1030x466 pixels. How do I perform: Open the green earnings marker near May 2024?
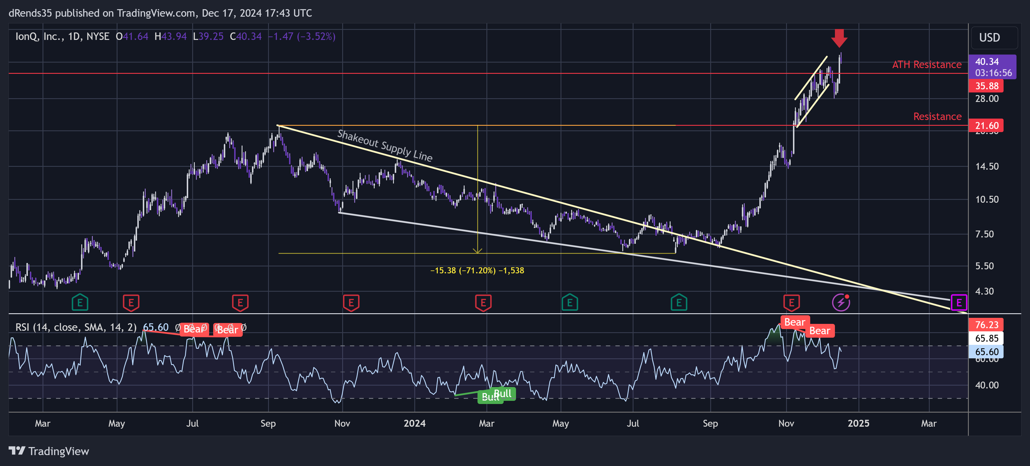(x=569, y=303)
